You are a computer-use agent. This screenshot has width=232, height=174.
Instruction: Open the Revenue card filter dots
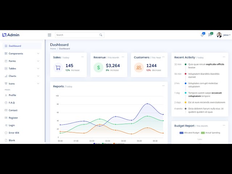pos(123,57)
